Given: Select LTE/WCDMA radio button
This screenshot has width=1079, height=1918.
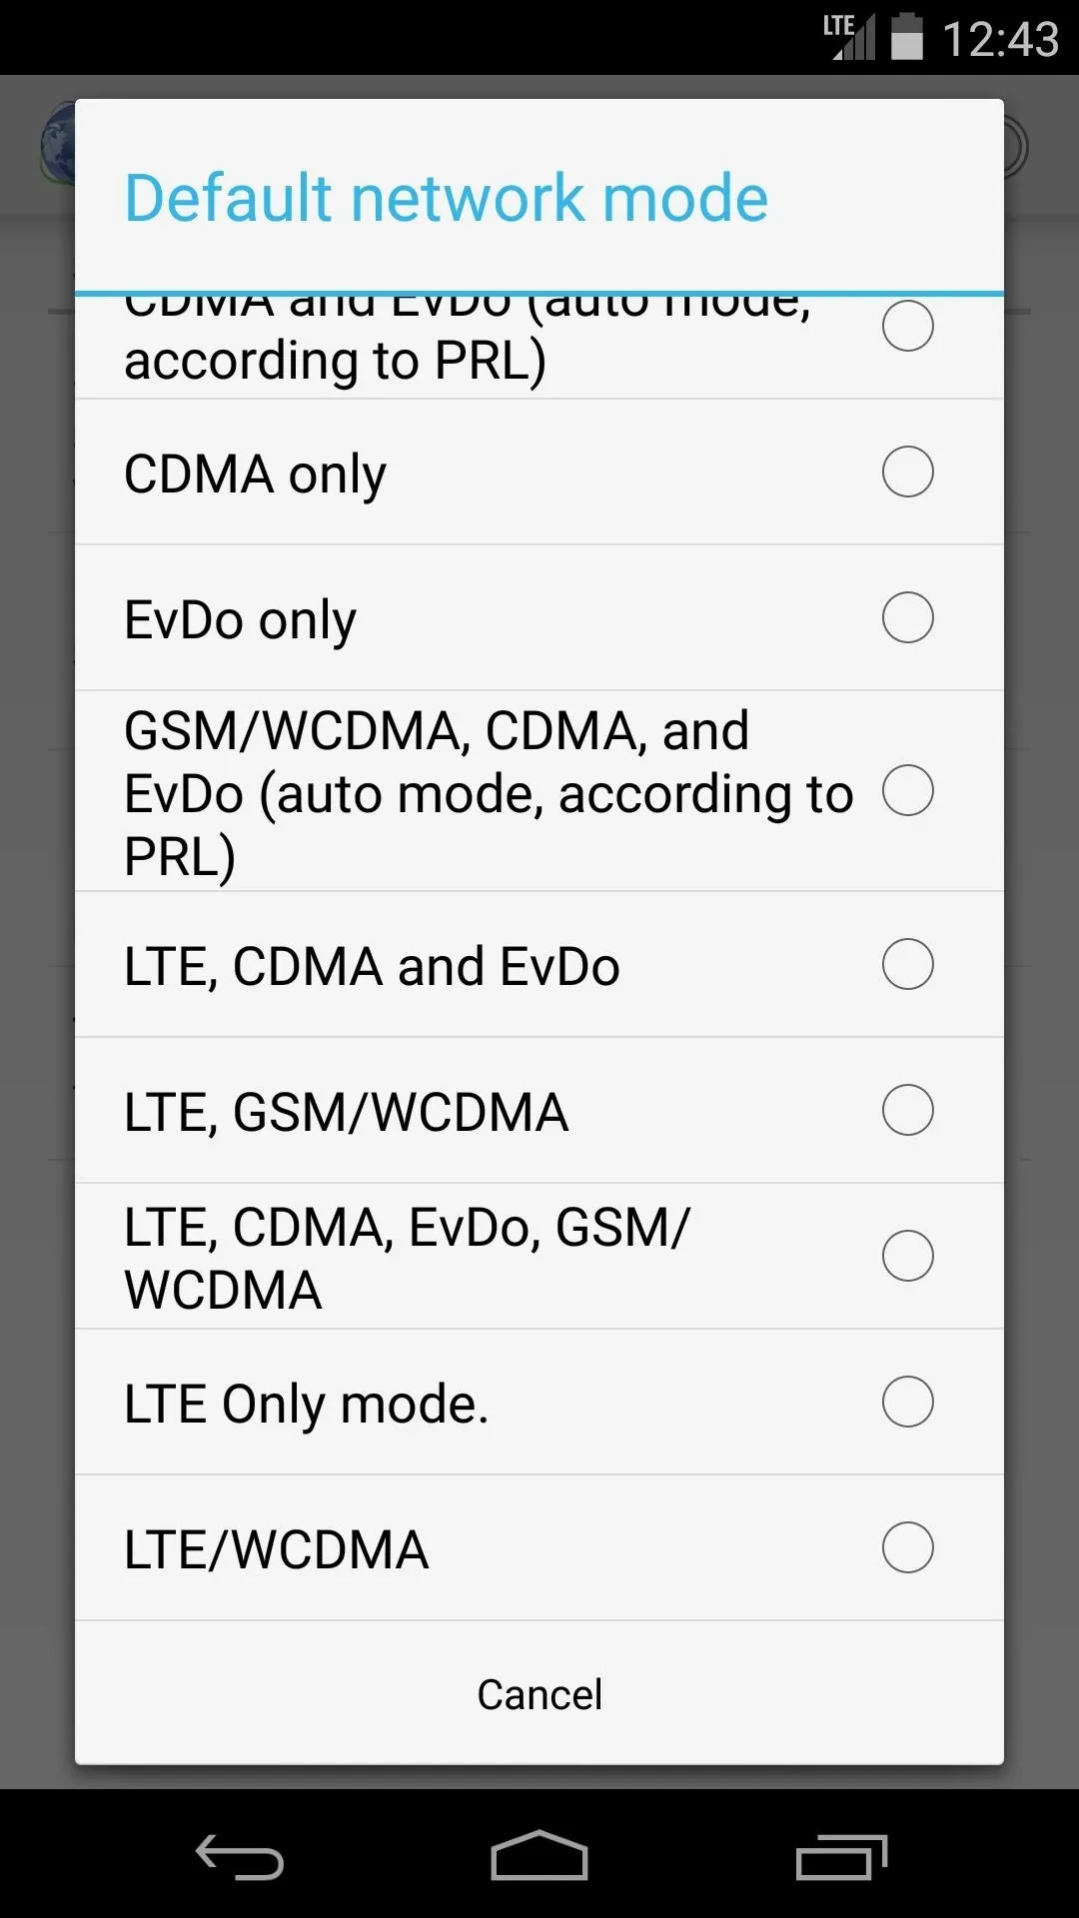Looking at the screenshot, I should pos(908,1547).
